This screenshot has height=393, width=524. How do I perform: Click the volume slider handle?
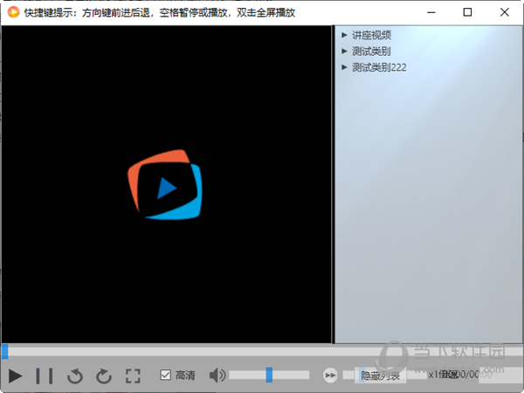click(x=269, y=375)
